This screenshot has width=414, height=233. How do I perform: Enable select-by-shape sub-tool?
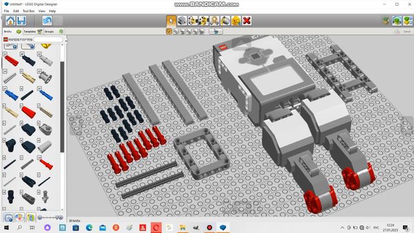pos(195,32)
